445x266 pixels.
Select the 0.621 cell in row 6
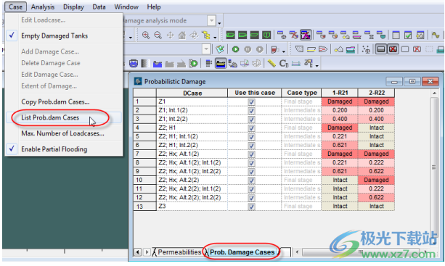pos(340,145)
